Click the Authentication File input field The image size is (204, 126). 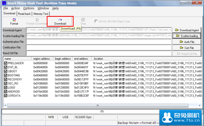pos(98,42)
